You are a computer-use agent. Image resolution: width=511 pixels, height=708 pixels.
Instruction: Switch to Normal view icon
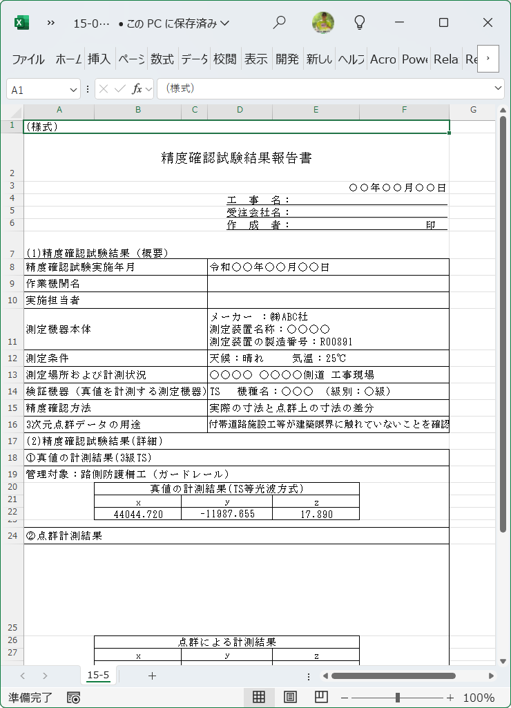(x=259, y=697)
